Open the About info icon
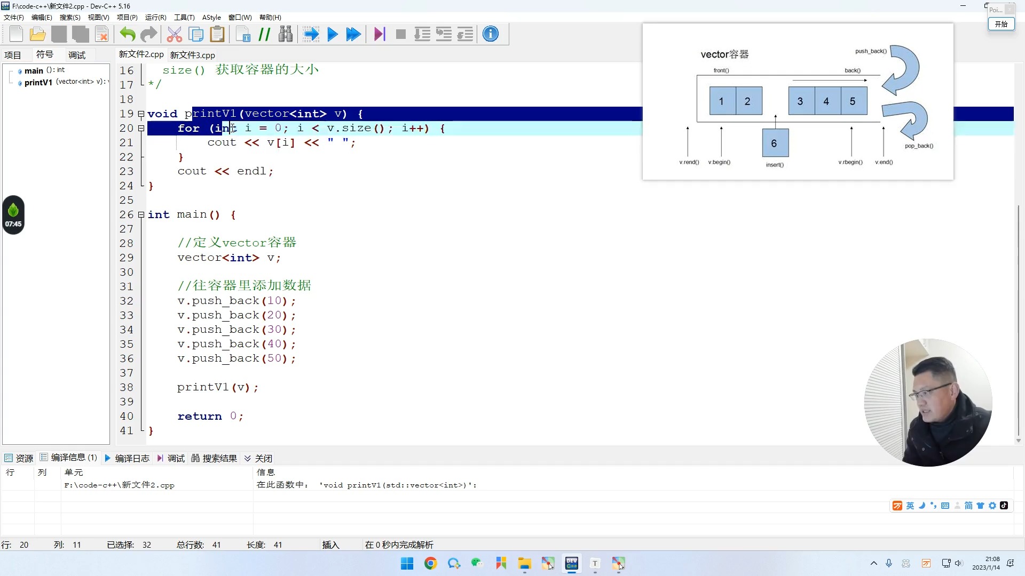 coord(490,34)
